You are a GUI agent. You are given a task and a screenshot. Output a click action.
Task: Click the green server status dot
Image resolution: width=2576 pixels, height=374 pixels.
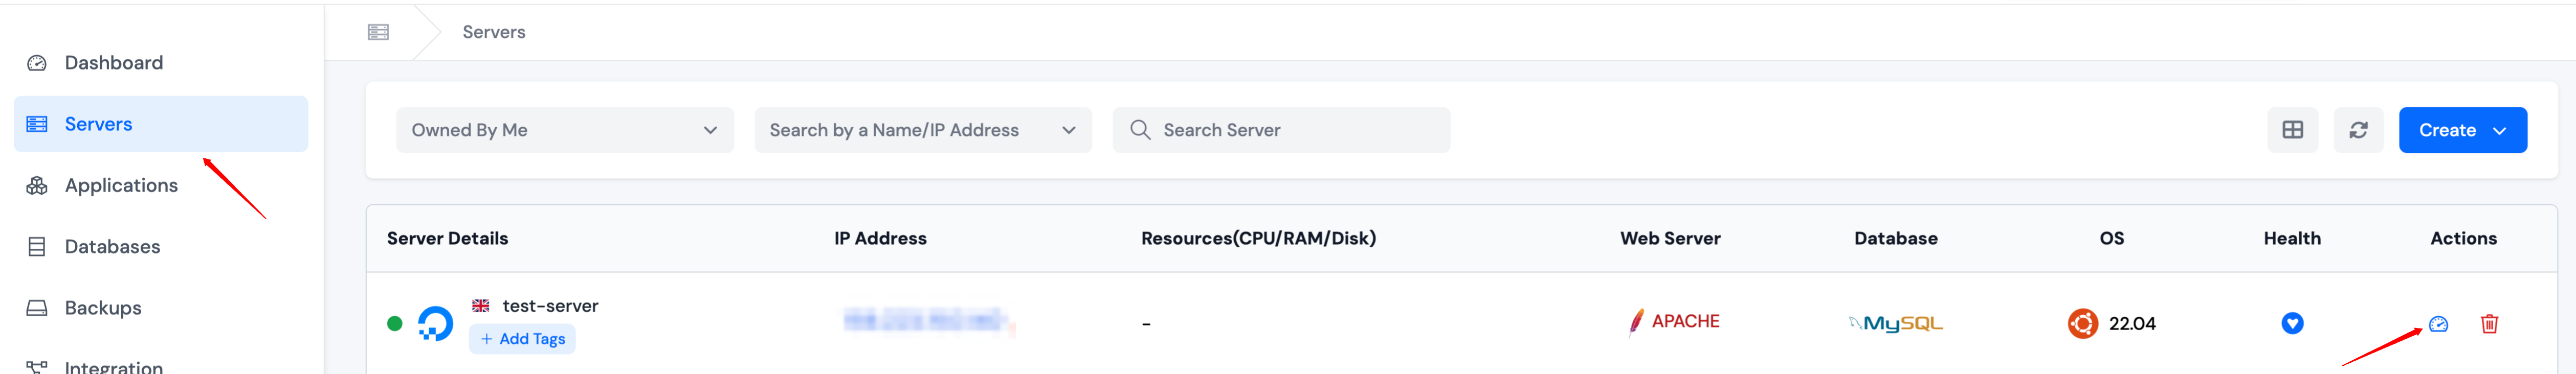395,323
